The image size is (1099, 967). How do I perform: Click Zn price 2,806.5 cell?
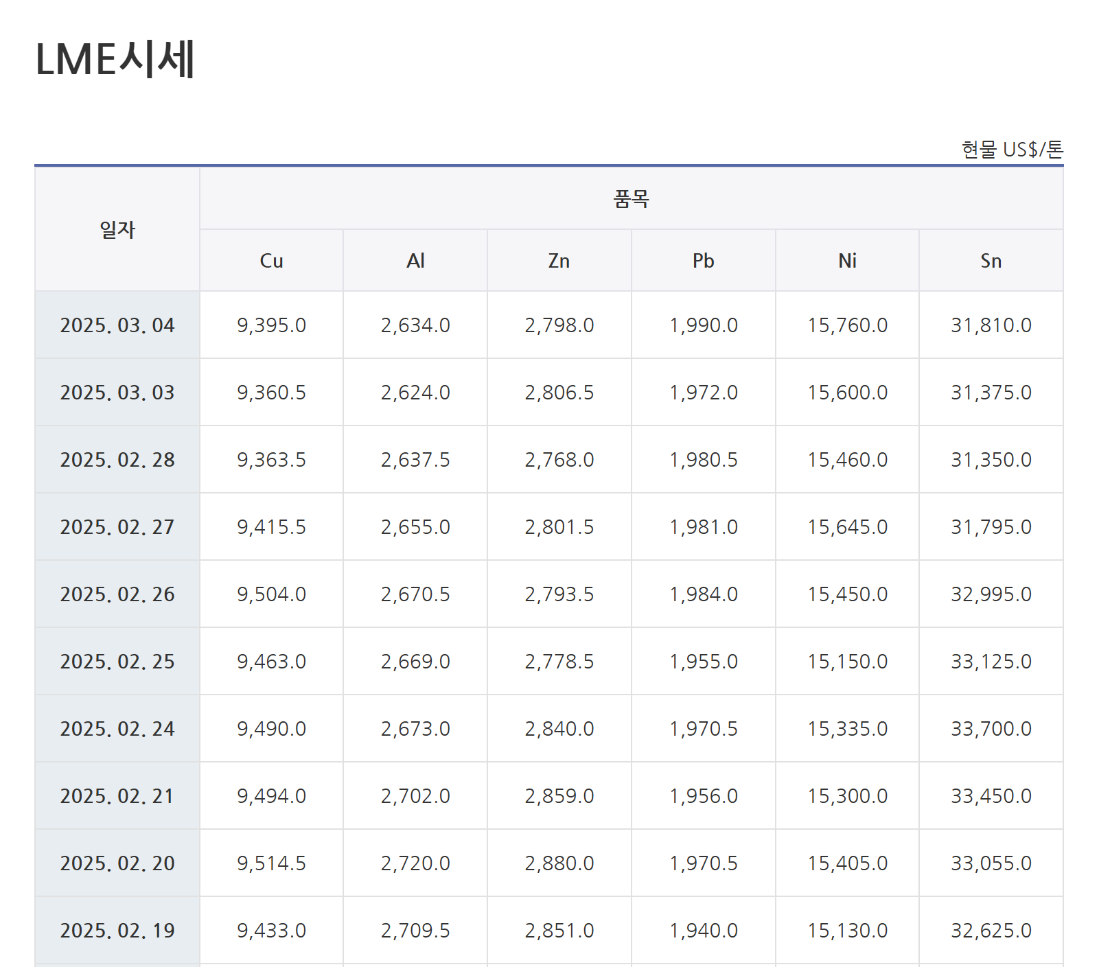pos(559,393)
